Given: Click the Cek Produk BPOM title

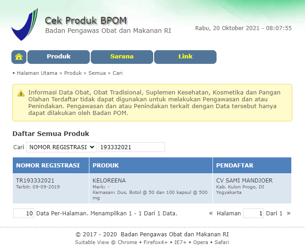Looking at the screenshot, I should pyautogui.click(x=86, y=21).
